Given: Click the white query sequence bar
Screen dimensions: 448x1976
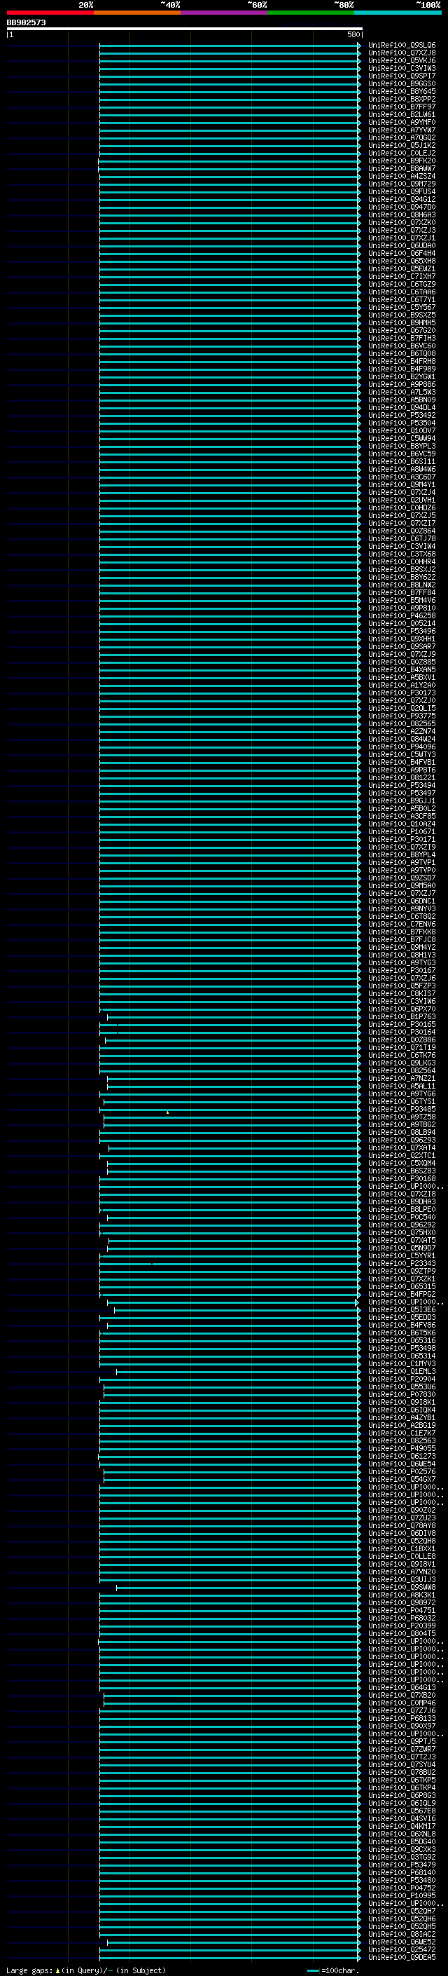Looking at the screenshot, I should click(185, 28).
